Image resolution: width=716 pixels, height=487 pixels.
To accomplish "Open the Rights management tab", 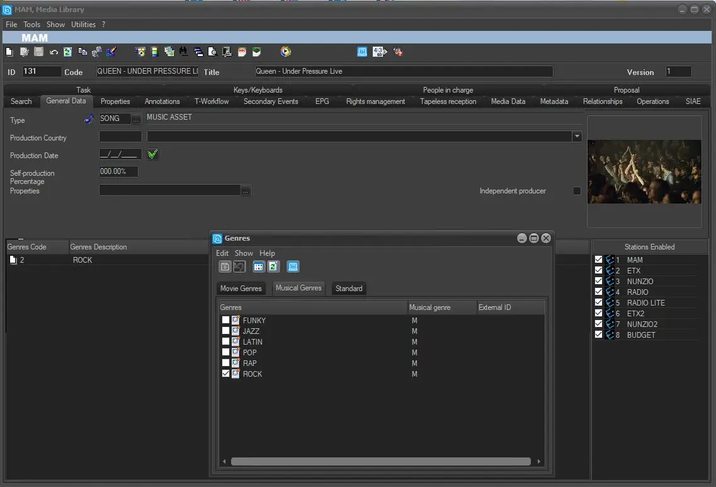I will pyautogui.click(x=375, y=101).
